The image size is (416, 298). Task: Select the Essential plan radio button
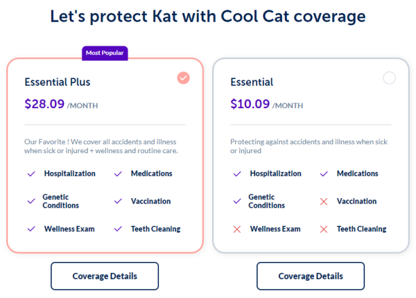pos(389,78)
